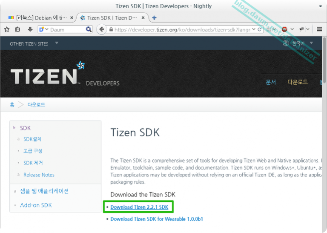Click the TIZEN DEVELOPERS logo

(65, 74)
